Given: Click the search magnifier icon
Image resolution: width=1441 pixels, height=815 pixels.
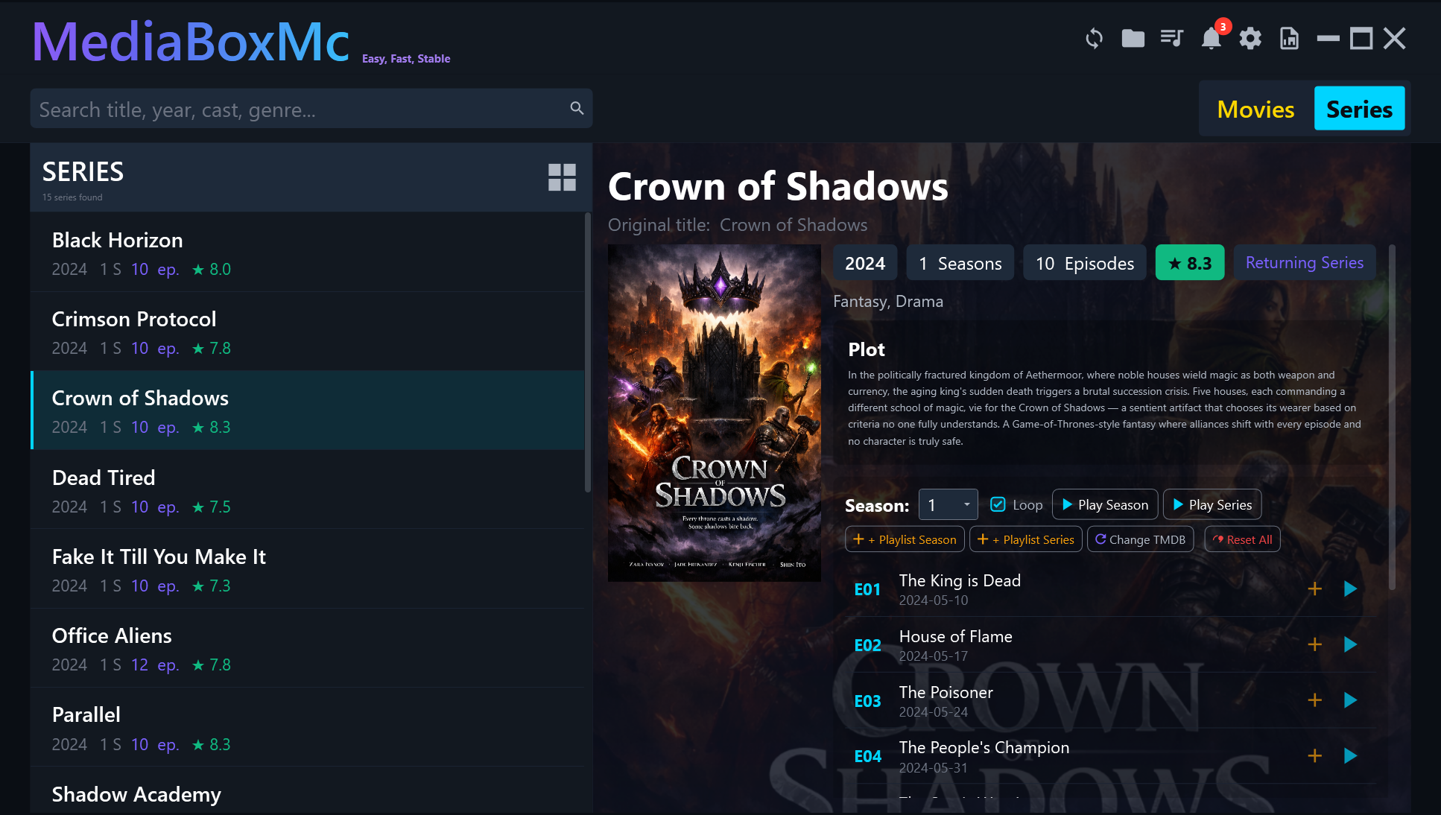Looking at the screenshot, I should [x=577, y=108].
